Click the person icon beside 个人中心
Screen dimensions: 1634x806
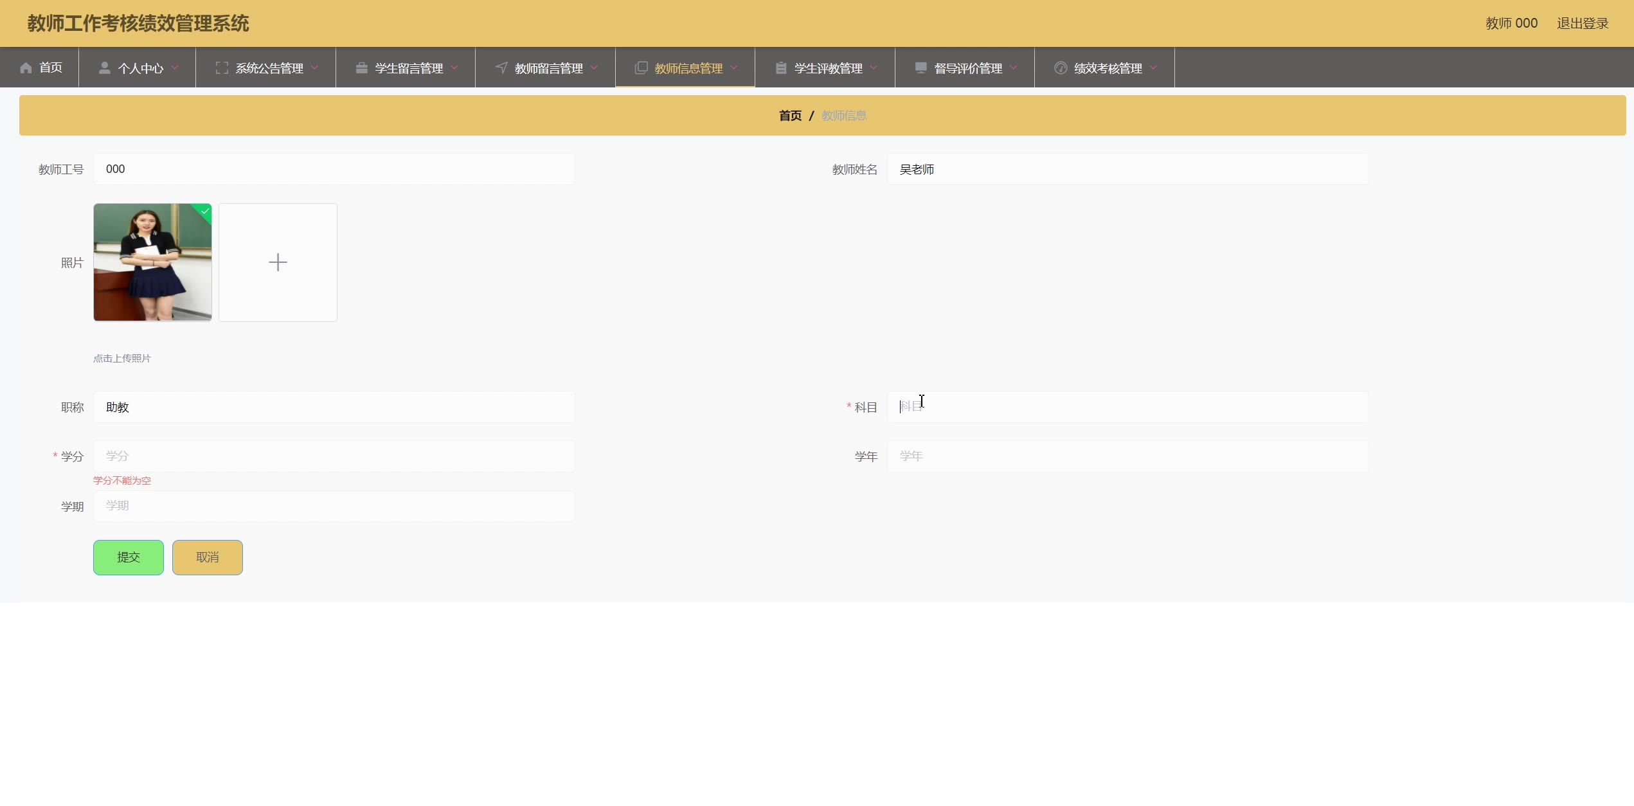[104, 68]
